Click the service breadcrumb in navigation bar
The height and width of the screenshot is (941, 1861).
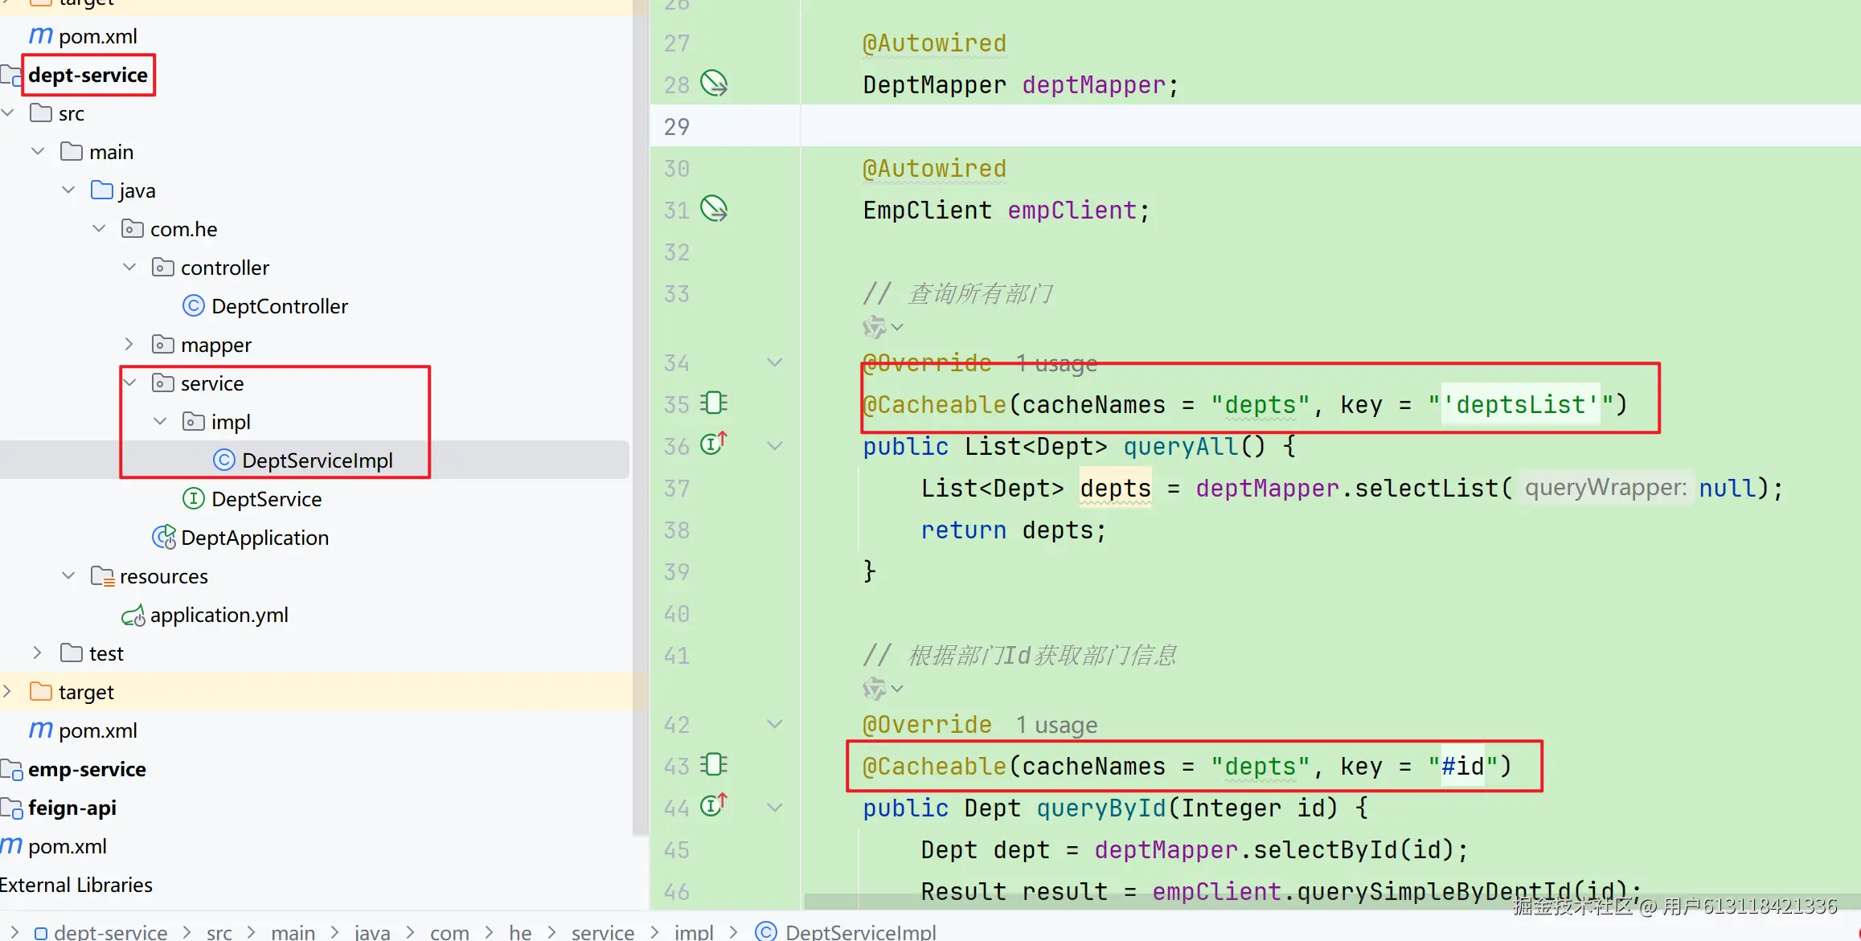click(x=602, y=931)
